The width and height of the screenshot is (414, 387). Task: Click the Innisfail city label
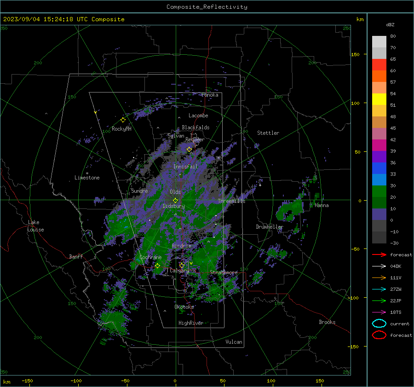click(185, 167)
